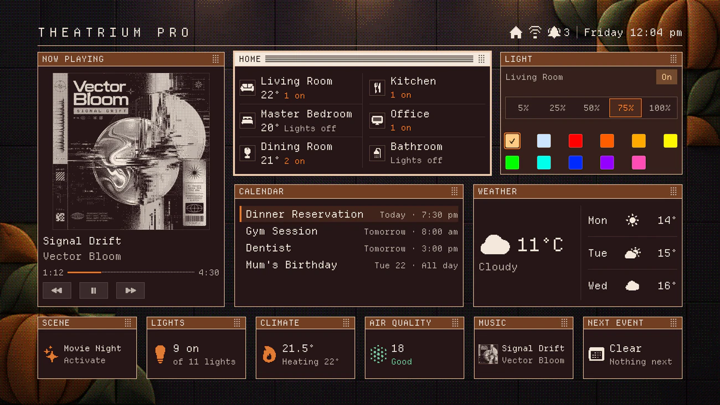
Task: Select the Living Room sofa icon
Action: [247, 88]
